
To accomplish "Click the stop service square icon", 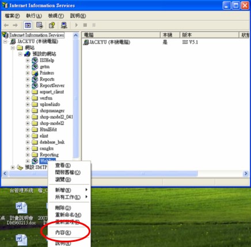I will coord(85,25).
